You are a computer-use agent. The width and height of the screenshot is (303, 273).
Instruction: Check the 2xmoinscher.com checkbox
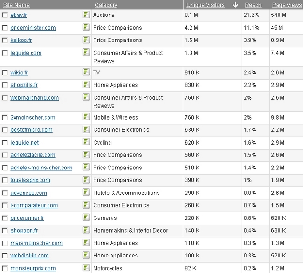click(x=5, y=118)
